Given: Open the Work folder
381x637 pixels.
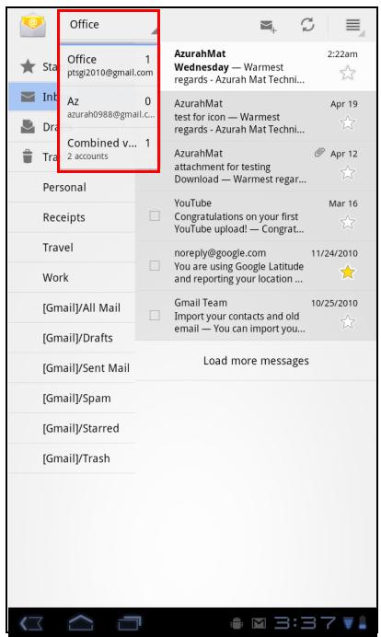Looking at the screenshot, I should (x=72, y=277).
